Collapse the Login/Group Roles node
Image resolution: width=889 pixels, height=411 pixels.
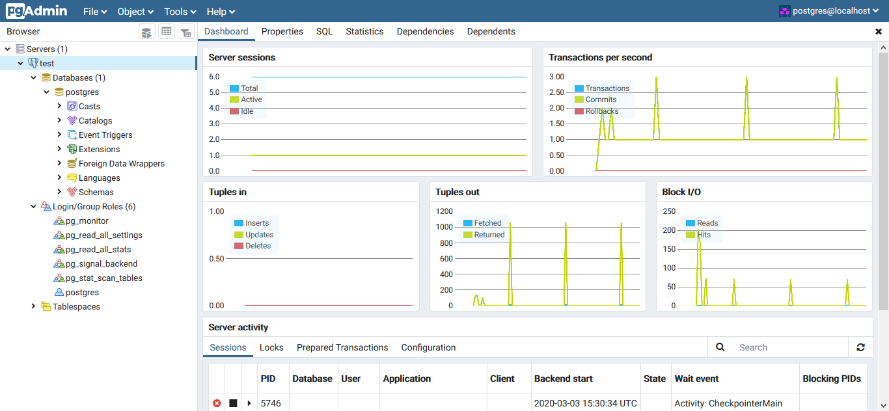[33, 206]
